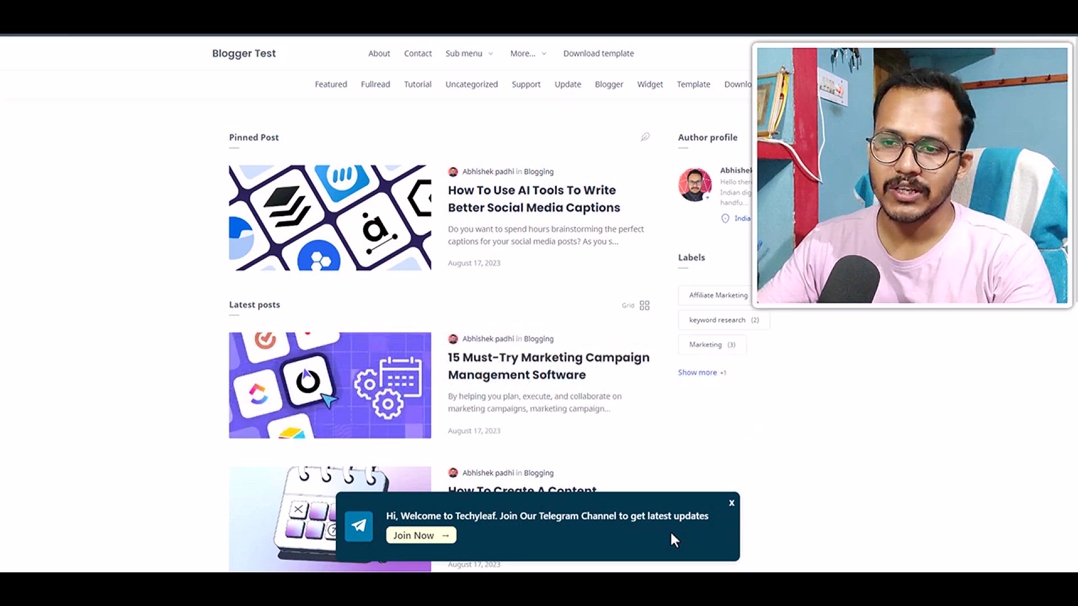Select the Uncategorized category
The height and width of the screenshot is (606, 1078).
pyautogui.click(x=472, y=84)
